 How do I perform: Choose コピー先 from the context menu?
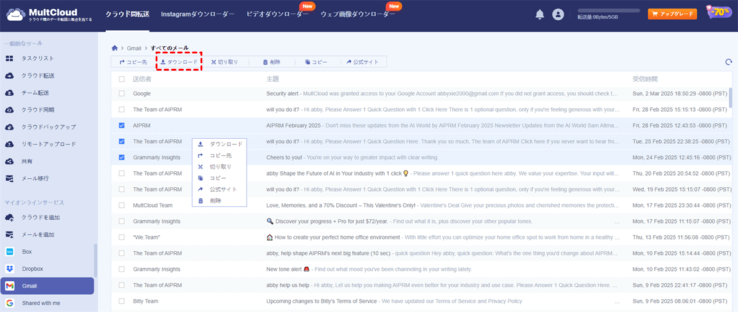click(220, 155)
